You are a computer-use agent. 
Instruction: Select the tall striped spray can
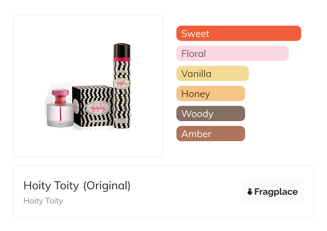[x=122, y=96]
